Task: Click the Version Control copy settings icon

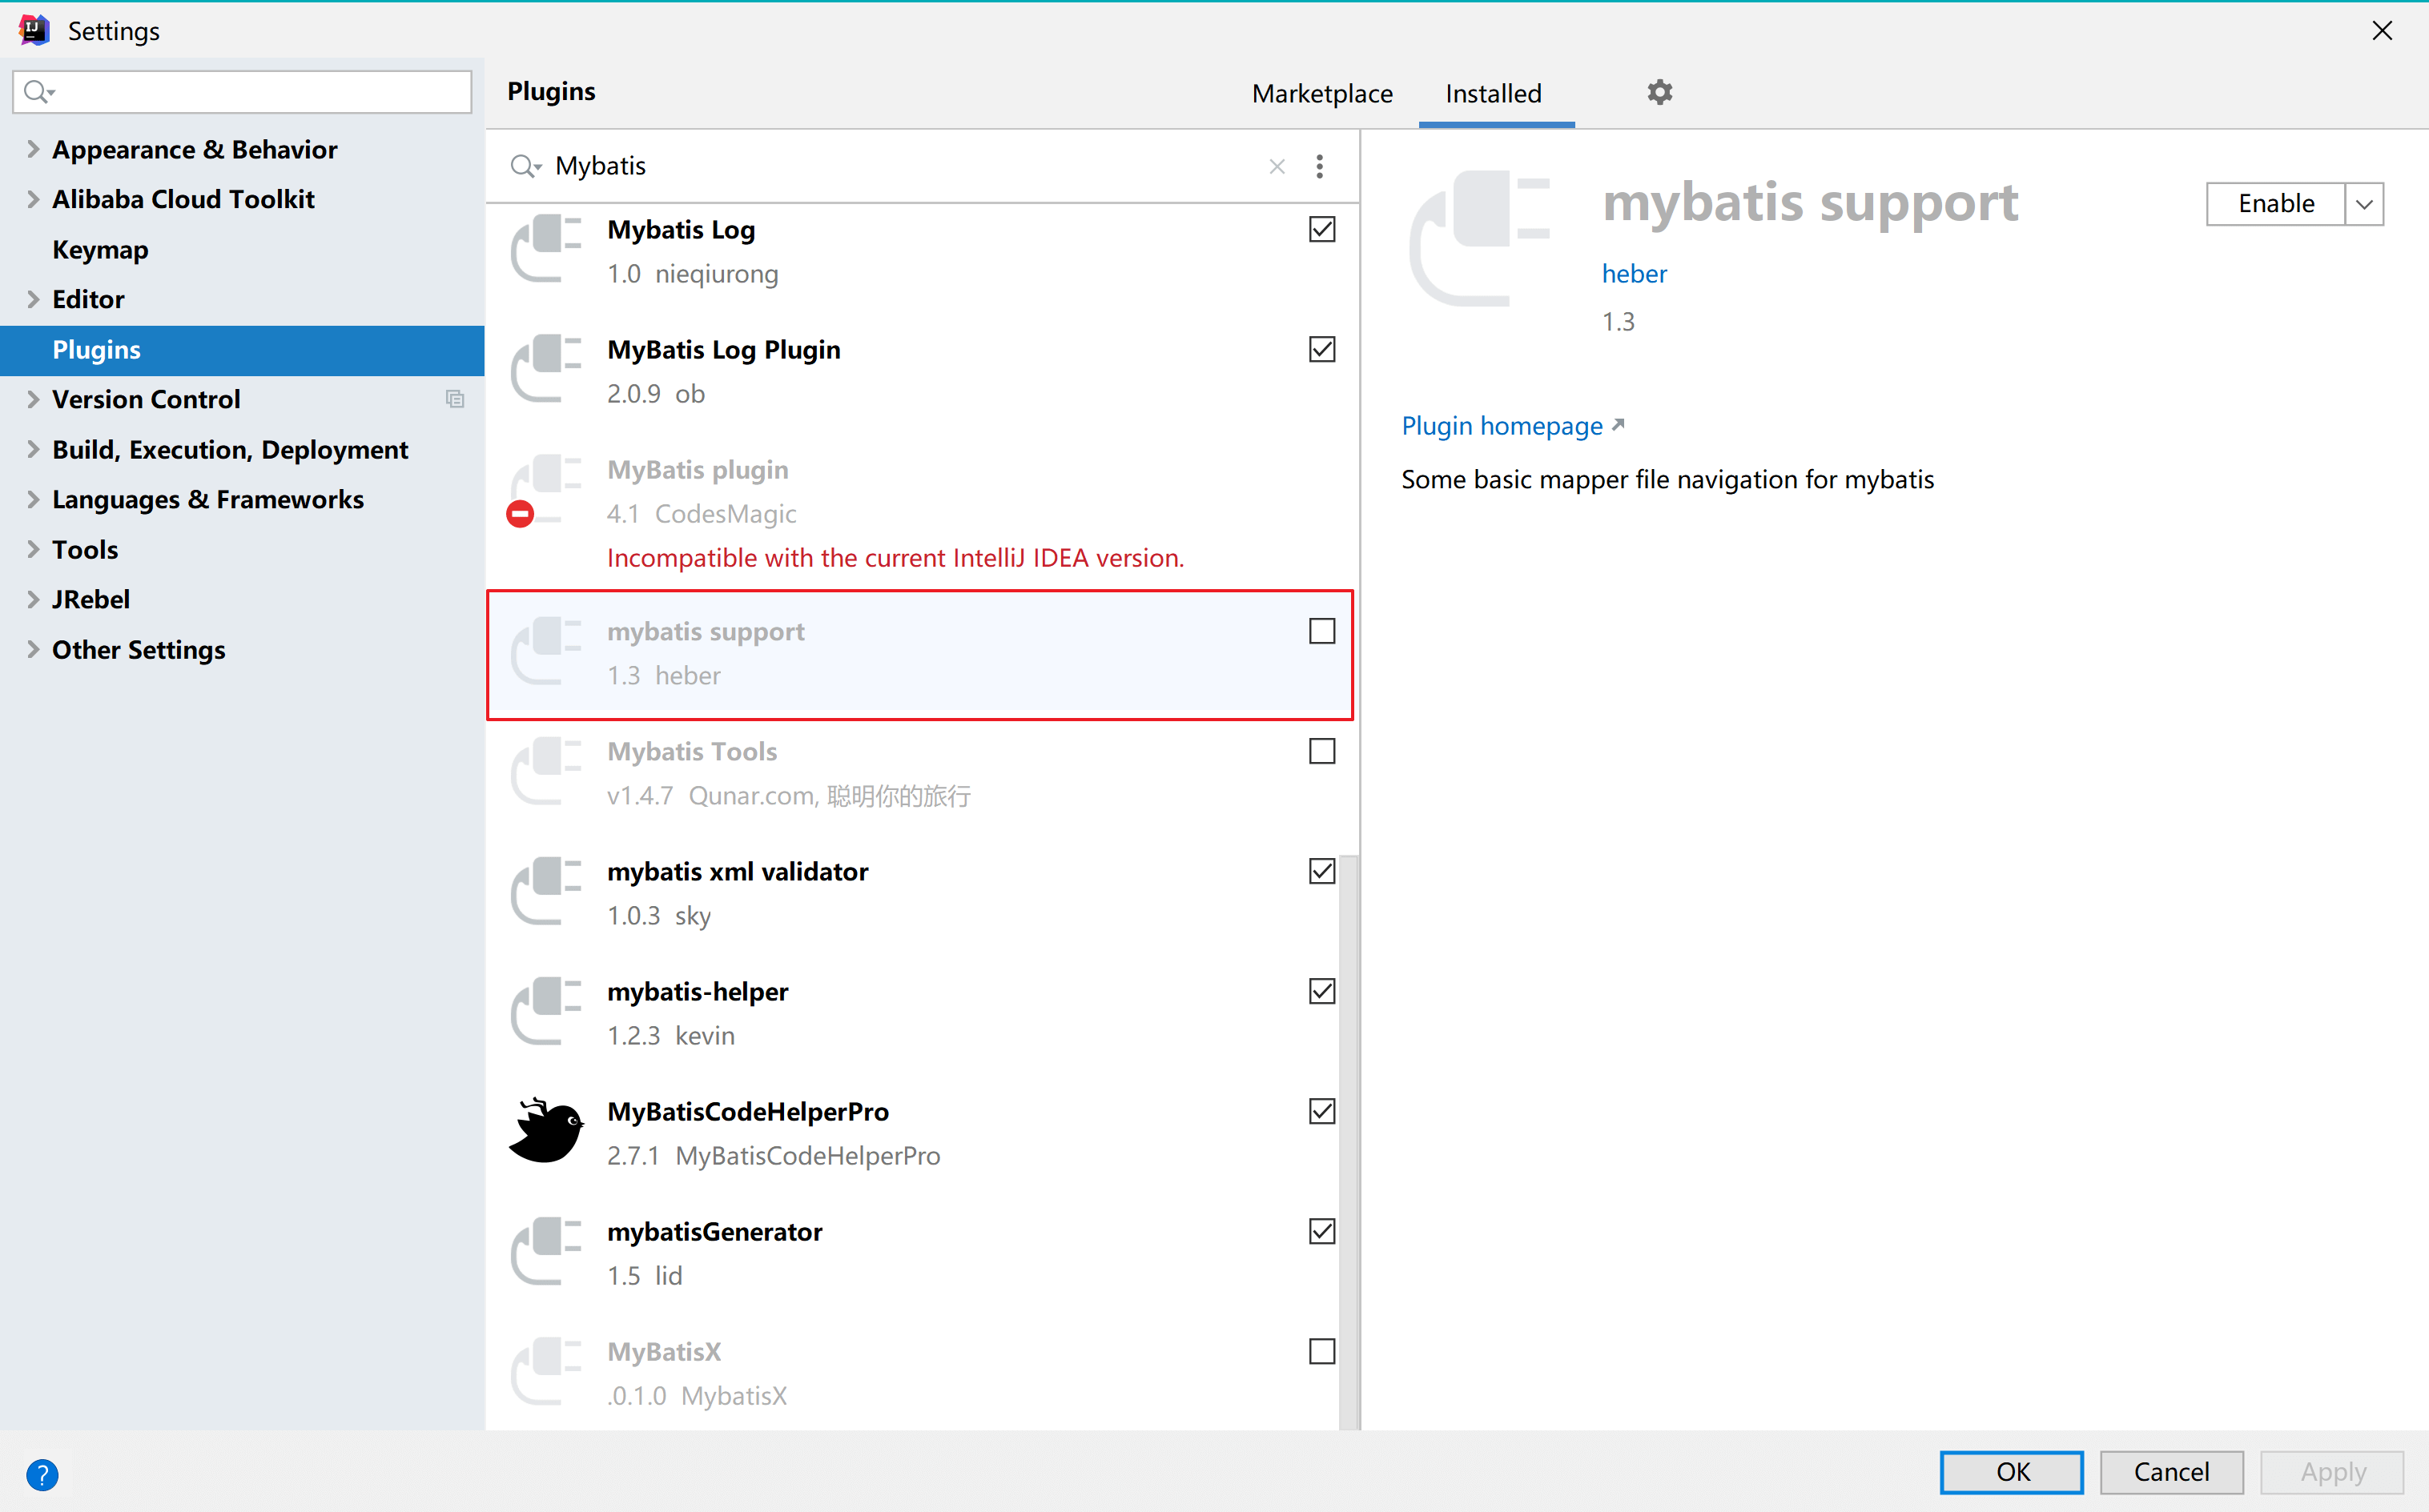Action: click(455, 399)
